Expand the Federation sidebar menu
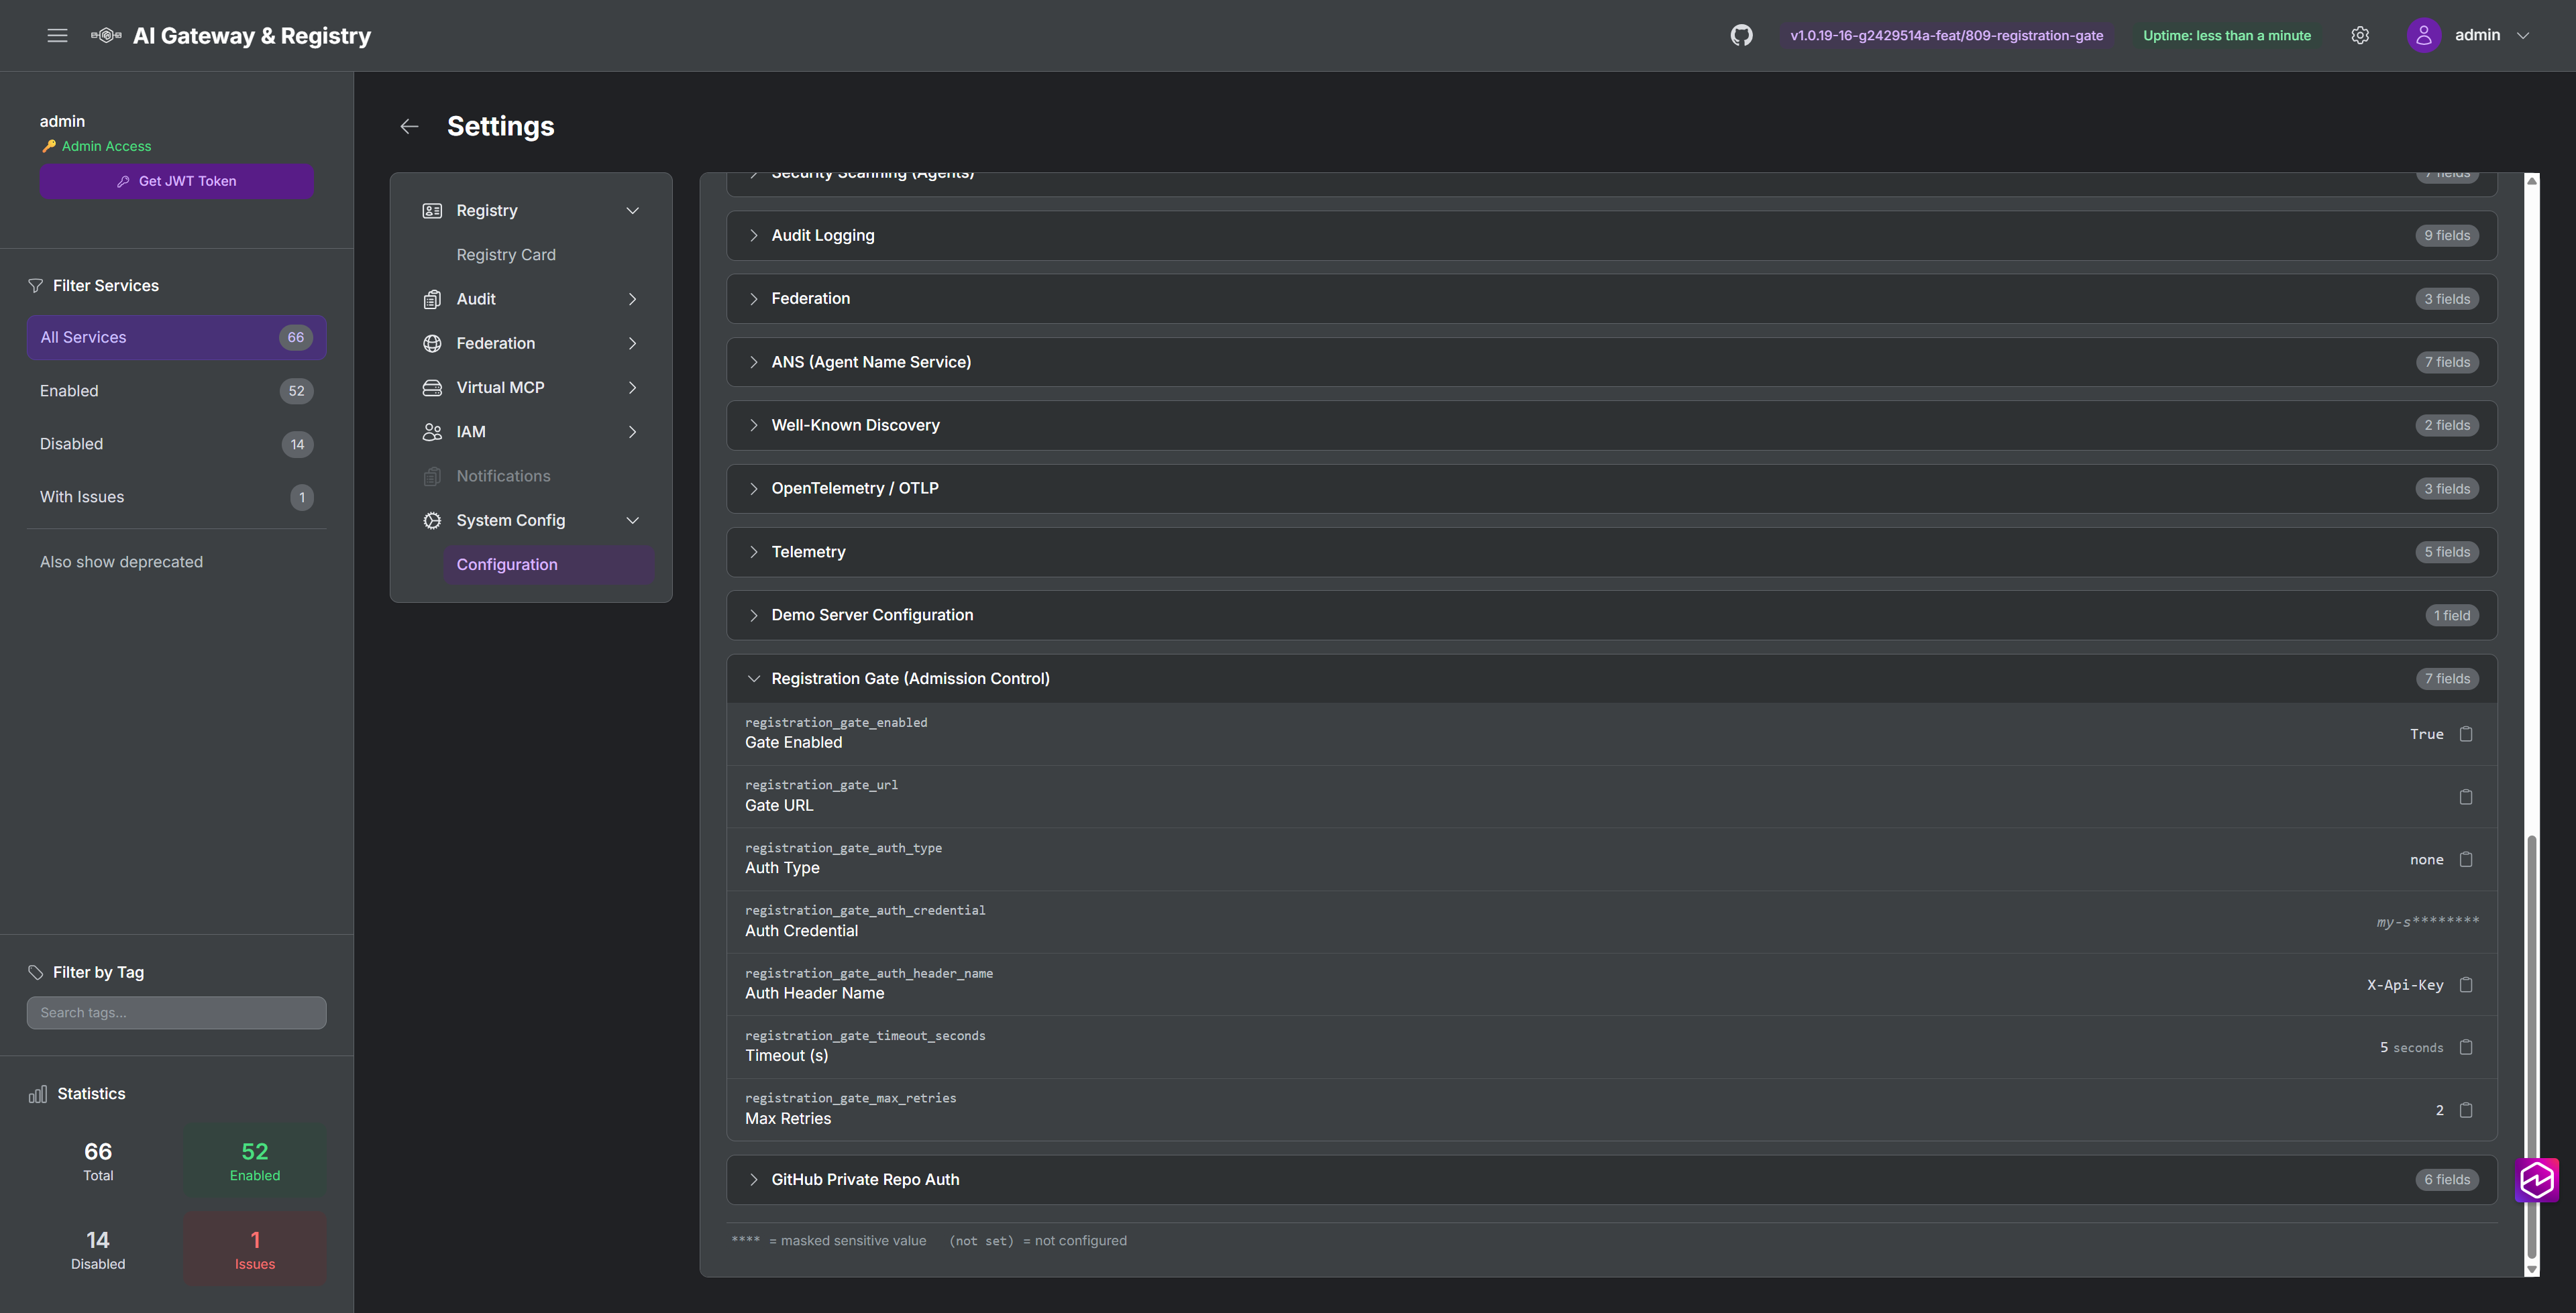Image resolution: width=2576 pixels, height=1313 pixels. 632,343
